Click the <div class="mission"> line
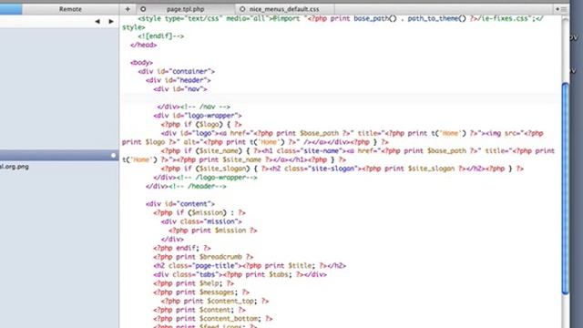The image size is (583, 328). pos(201,221)
